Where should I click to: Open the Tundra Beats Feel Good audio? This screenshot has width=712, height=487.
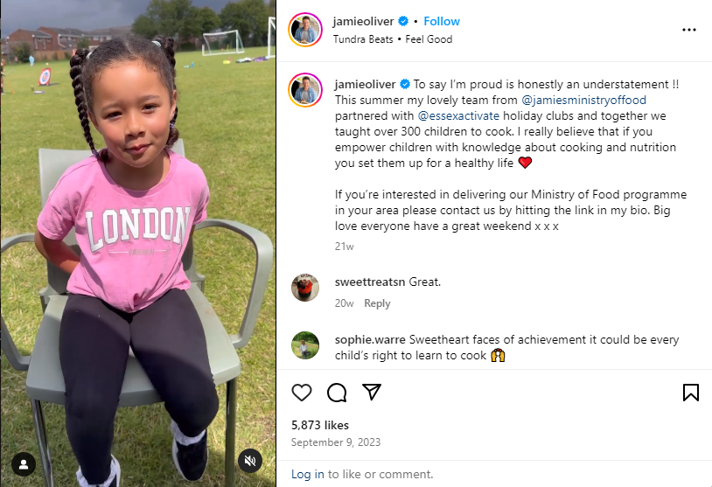click(393, 39)
